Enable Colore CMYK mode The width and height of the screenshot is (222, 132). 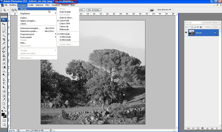tap(65, 24)
